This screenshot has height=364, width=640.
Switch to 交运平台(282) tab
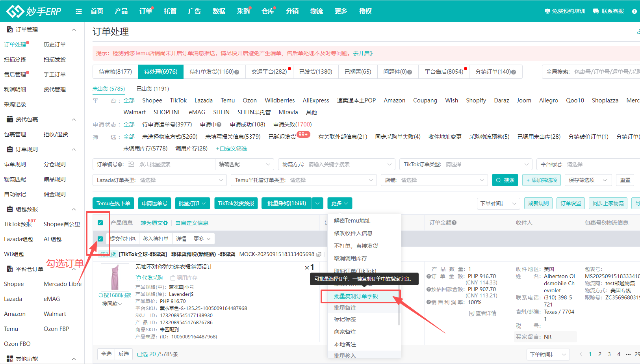click(x=269, y=72)
